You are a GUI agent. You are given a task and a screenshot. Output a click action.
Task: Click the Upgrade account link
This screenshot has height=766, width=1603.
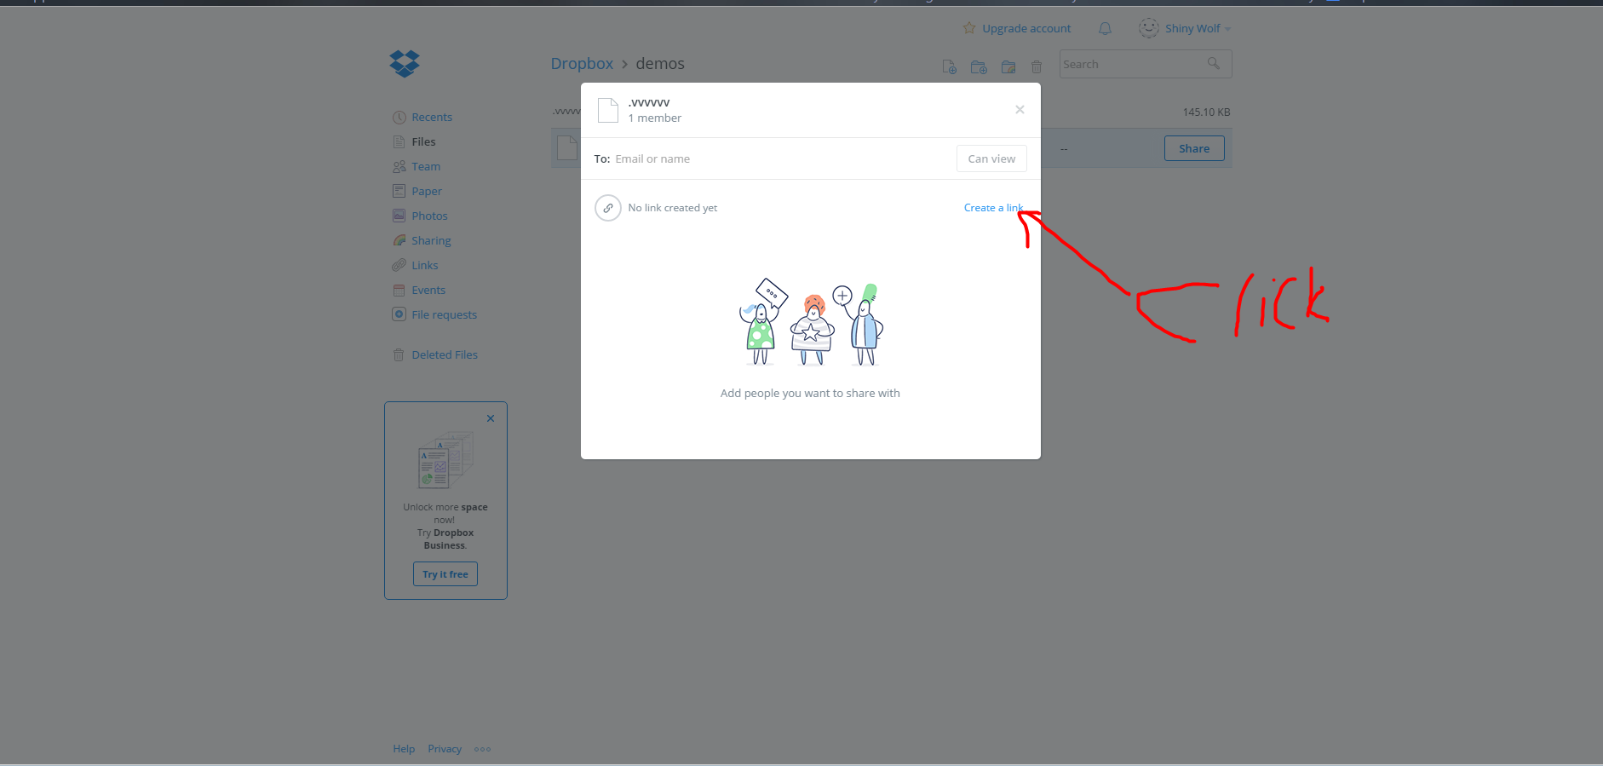pyautogui.click(x=1026, y=28)
